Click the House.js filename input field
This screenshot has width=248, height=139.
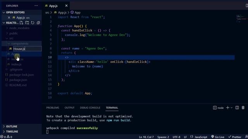27,49
